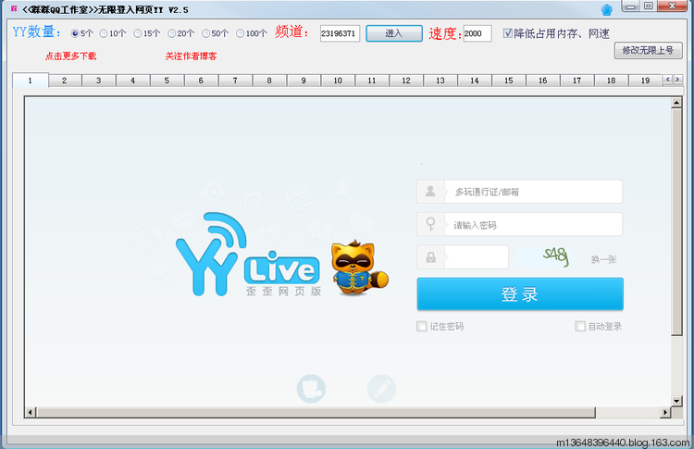This screenshot has height=449, width=694.
Task: Click the key icon beside password field
Action: (x=430, y=224)
